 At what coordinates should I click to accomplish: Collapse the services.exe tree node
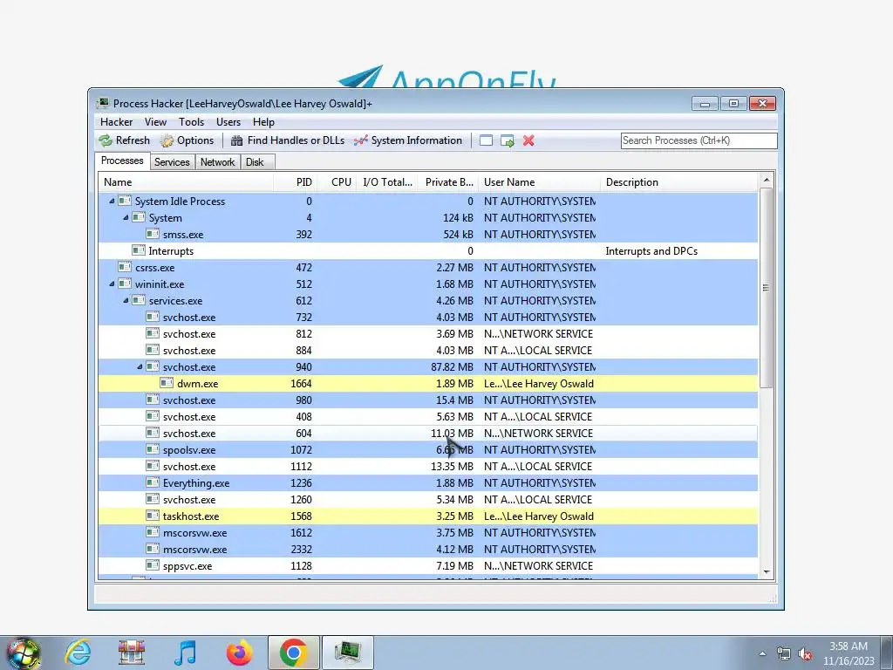(126, 300)
